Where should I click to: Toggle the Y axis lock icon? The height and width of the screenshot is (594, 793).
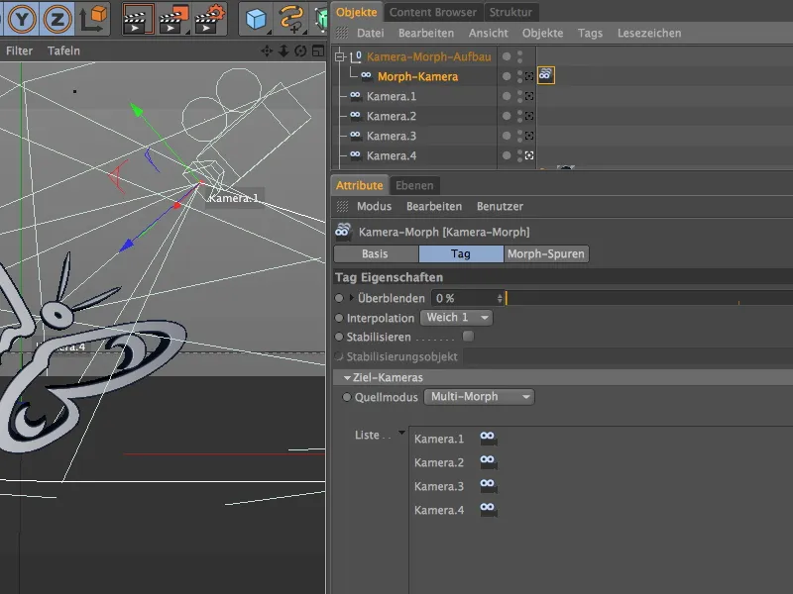22,19
